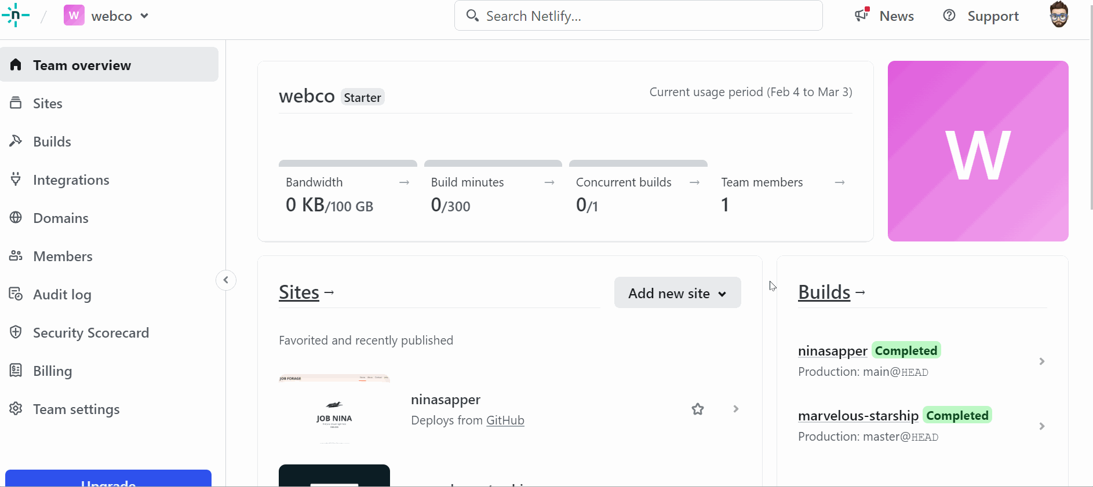Viewport: 1093px width, 487px height.
Task: Open the News link
Action: 897,16
